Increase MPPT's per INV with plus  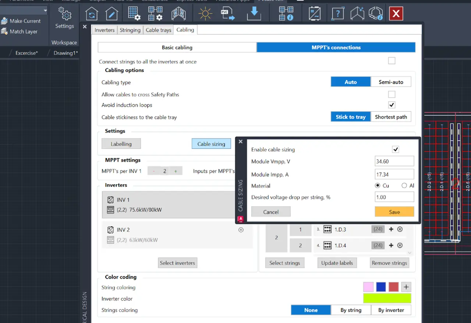coord(176,171)
